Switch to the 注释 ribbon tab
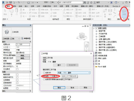 [x=32, y=6]
